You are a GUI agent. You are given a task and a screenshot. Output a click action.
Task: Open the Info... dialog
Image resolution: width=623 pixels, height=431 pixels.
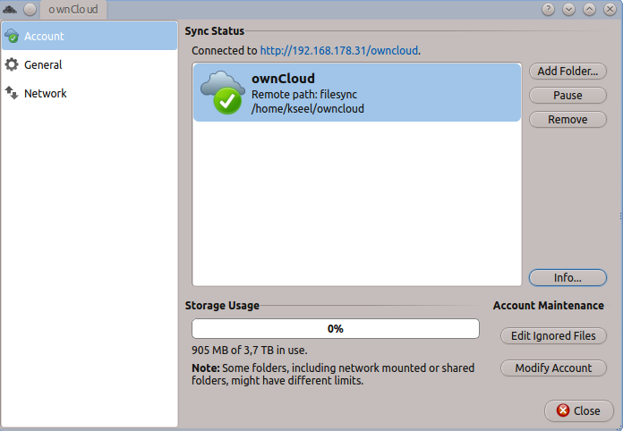coord(568,278)
